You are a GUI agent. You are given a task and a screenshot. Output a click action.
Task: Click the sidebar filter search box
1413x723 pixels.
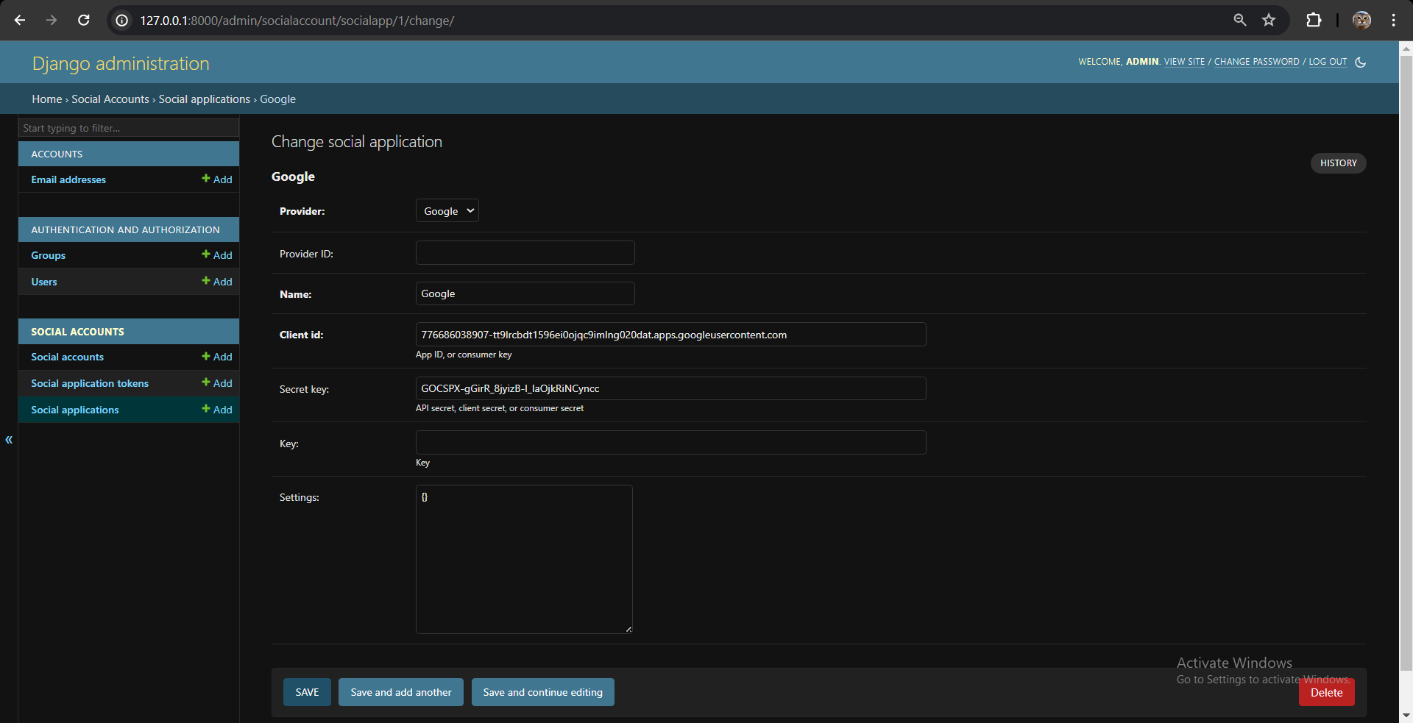tap(129, 128)
